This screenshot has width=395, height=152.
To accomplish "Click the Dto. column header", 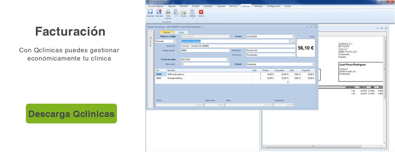I will [295, 70].
